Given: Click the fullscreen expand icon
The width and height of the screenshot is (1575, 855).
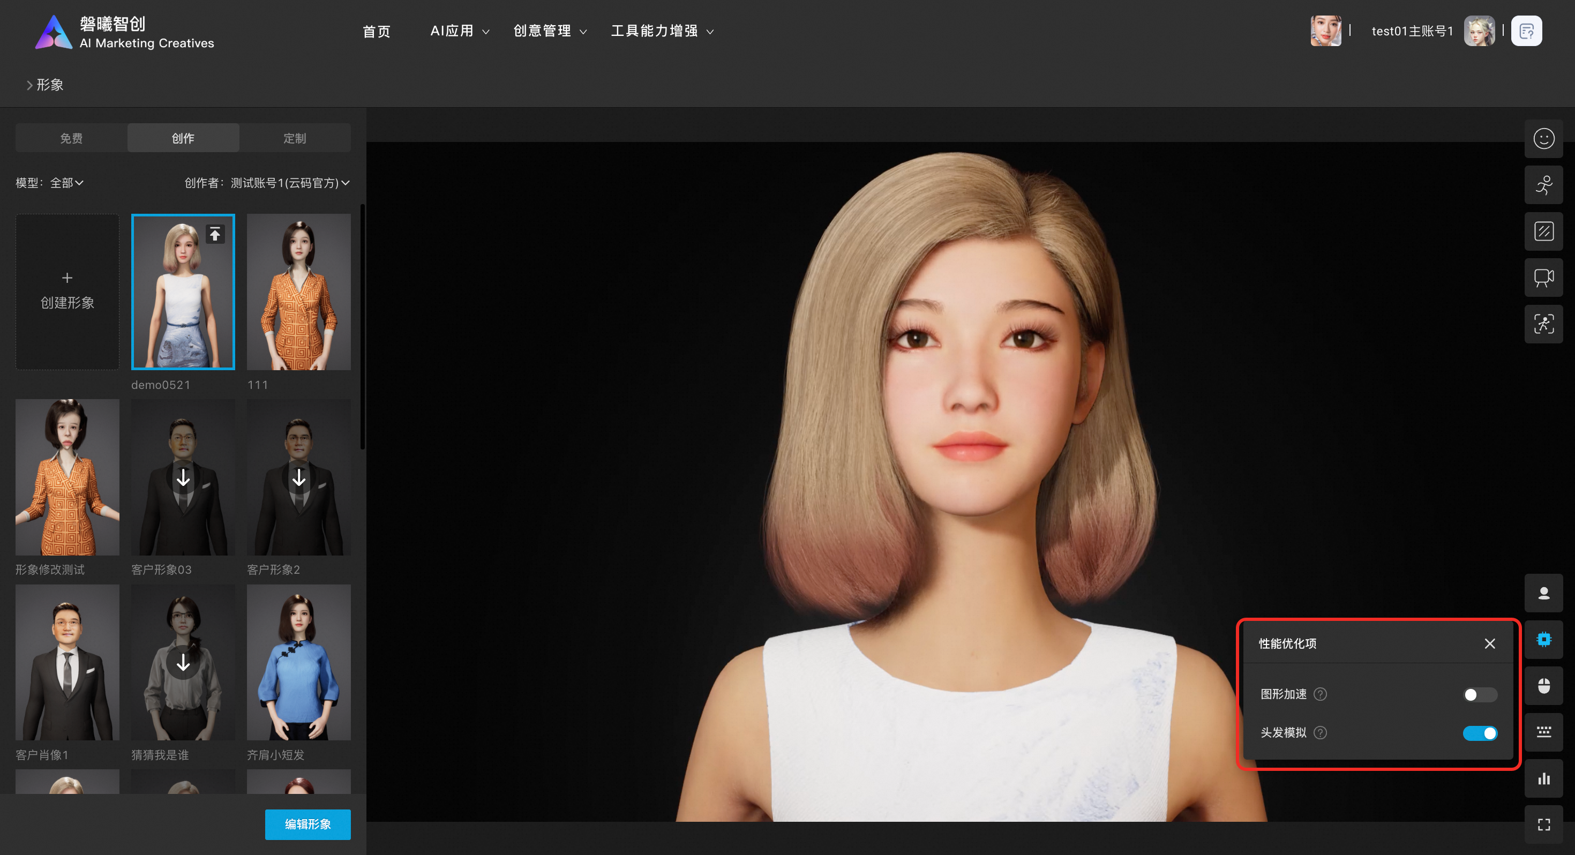Looking at the screenshot, I should [x=1543, y=826].
